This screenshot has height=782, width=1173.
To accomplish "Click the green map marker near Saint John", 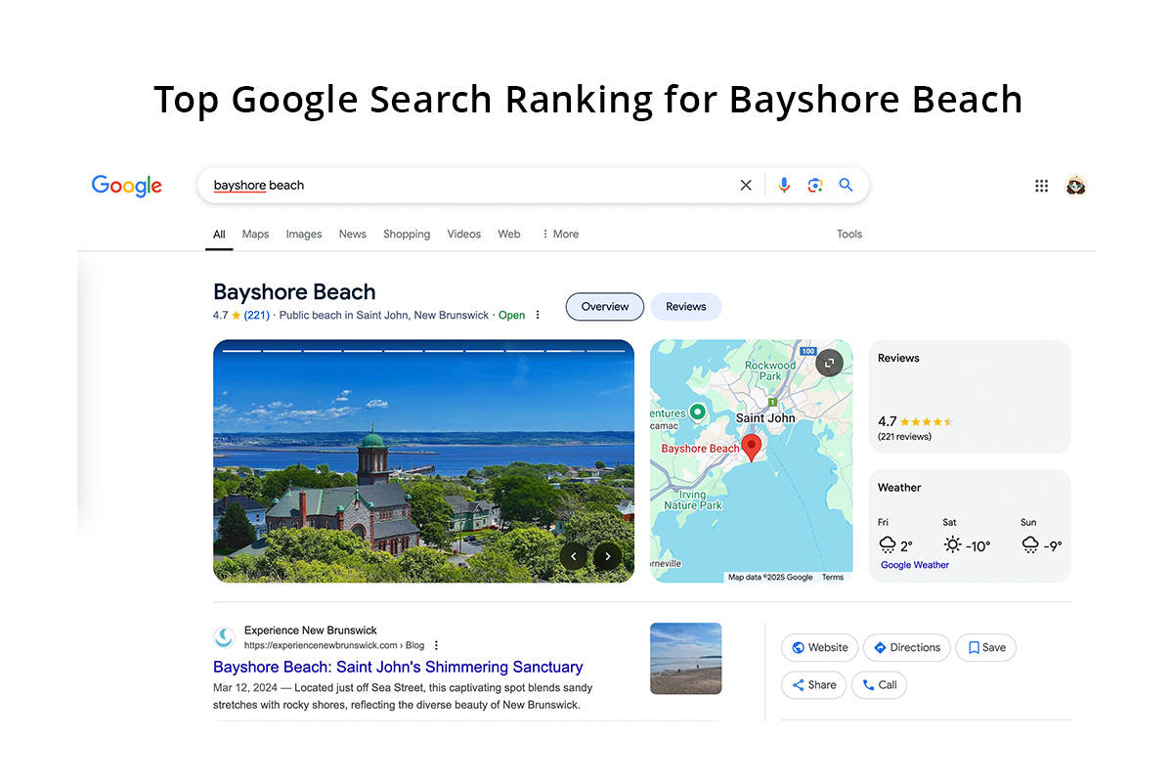I will tap(697, 412).
